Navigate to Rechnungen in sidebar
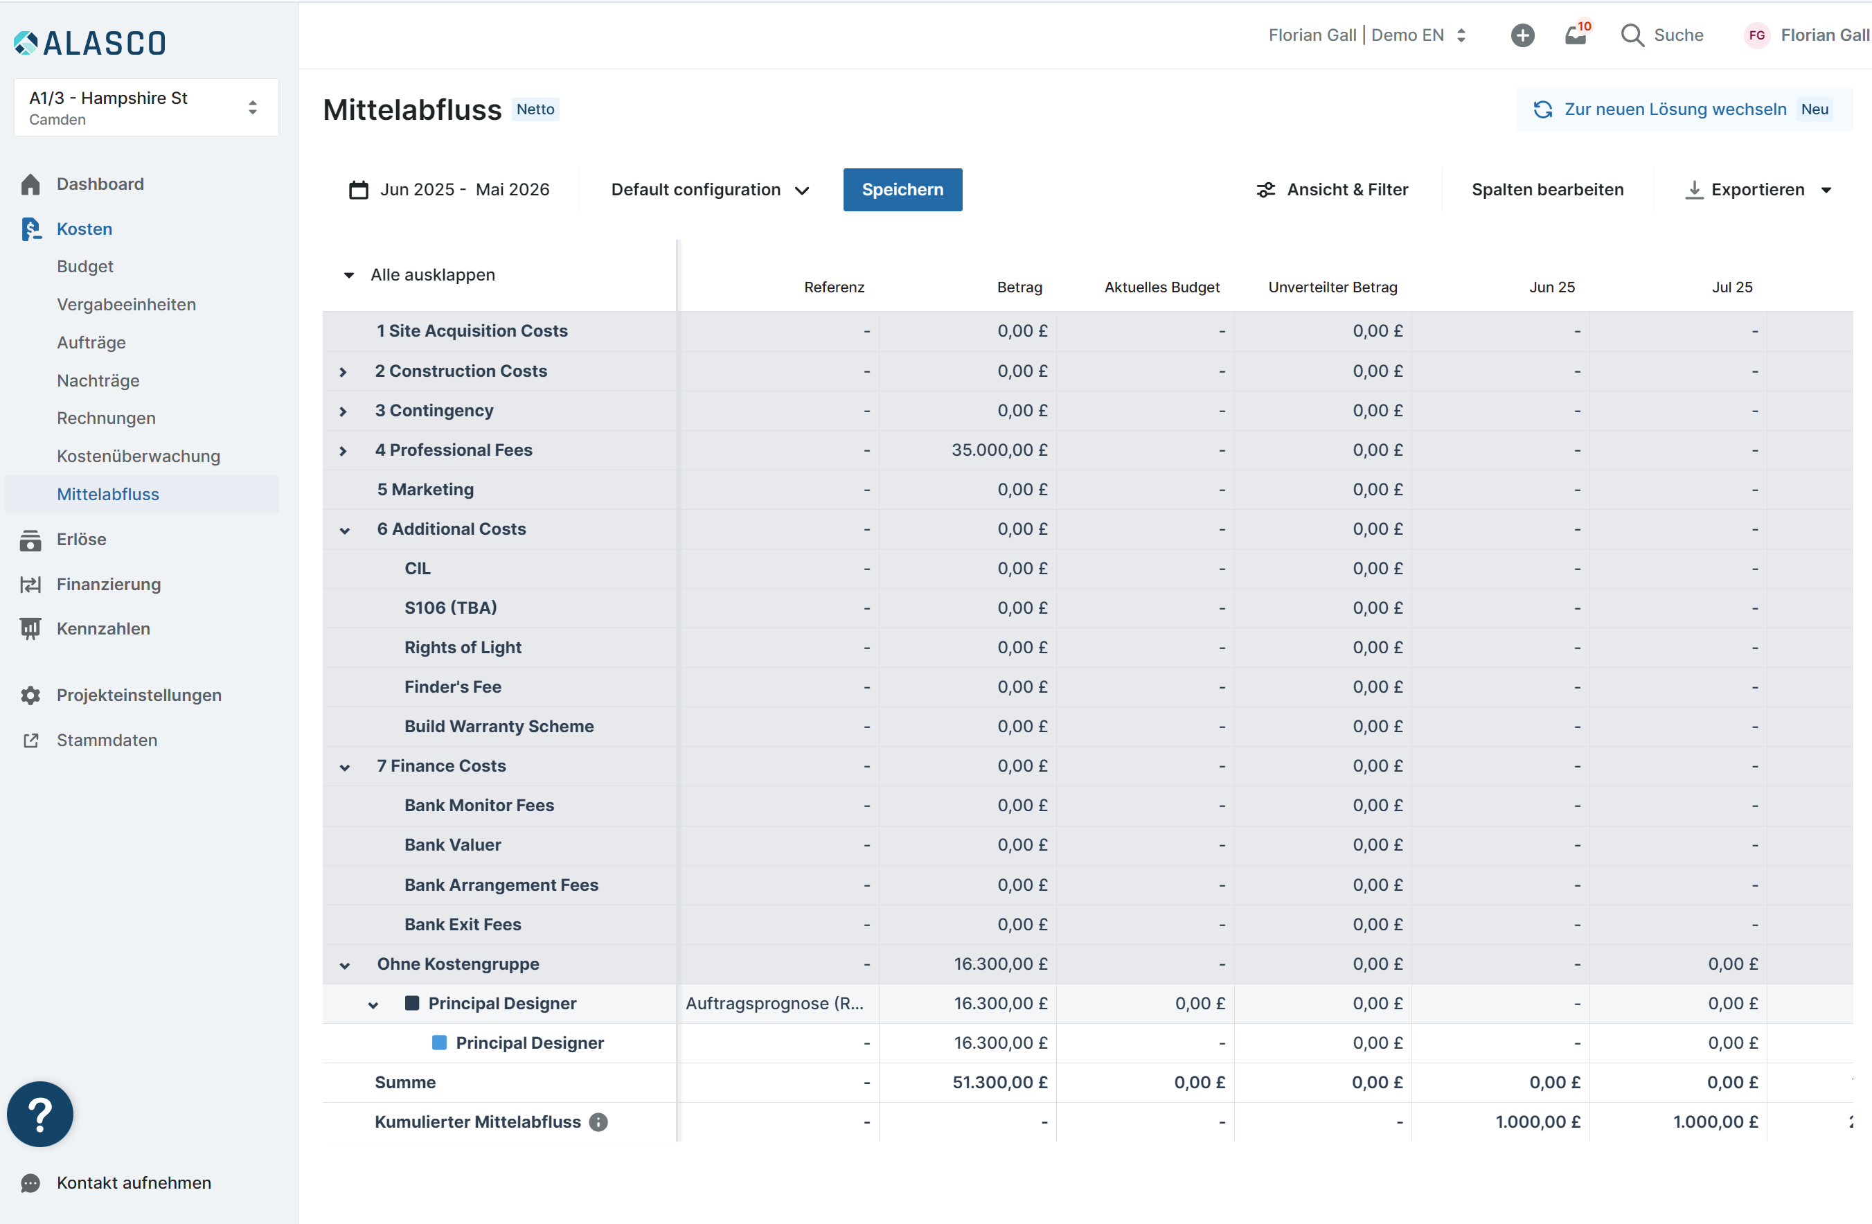The image size is (1872, 1224). pos(106,418)
